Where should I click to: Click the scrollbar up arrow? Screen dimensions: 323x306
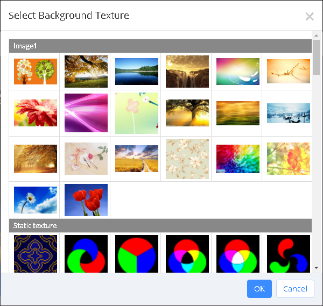point(316,35)
